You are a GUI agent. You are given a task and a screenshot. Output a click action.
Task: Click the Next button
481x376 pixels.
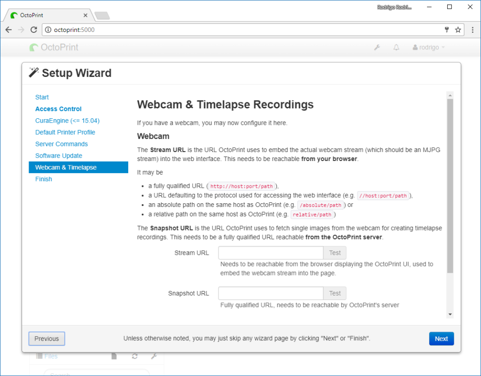pos(442,338)
